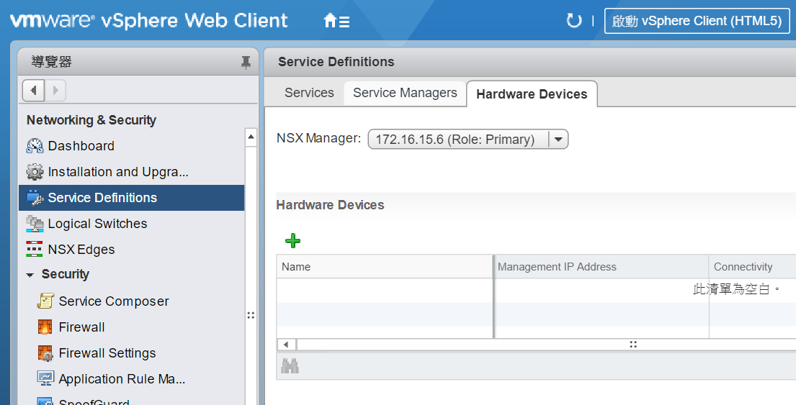Click the Installation and Upgrade gear icon
This screenshot has height=405, width=796.
coord(35,172)
